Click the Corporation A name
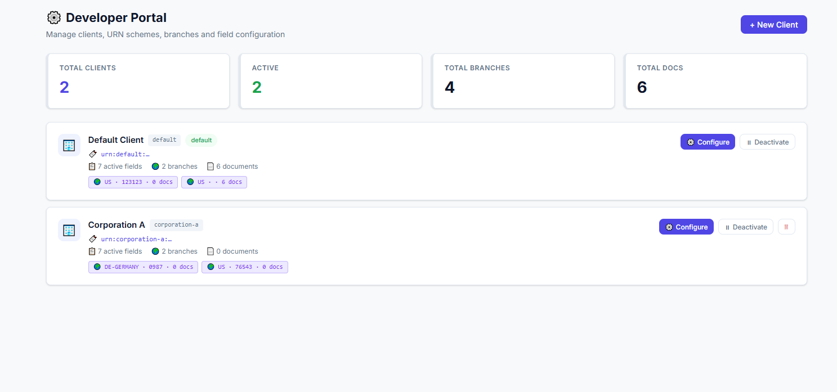 [x=117, y=224]
